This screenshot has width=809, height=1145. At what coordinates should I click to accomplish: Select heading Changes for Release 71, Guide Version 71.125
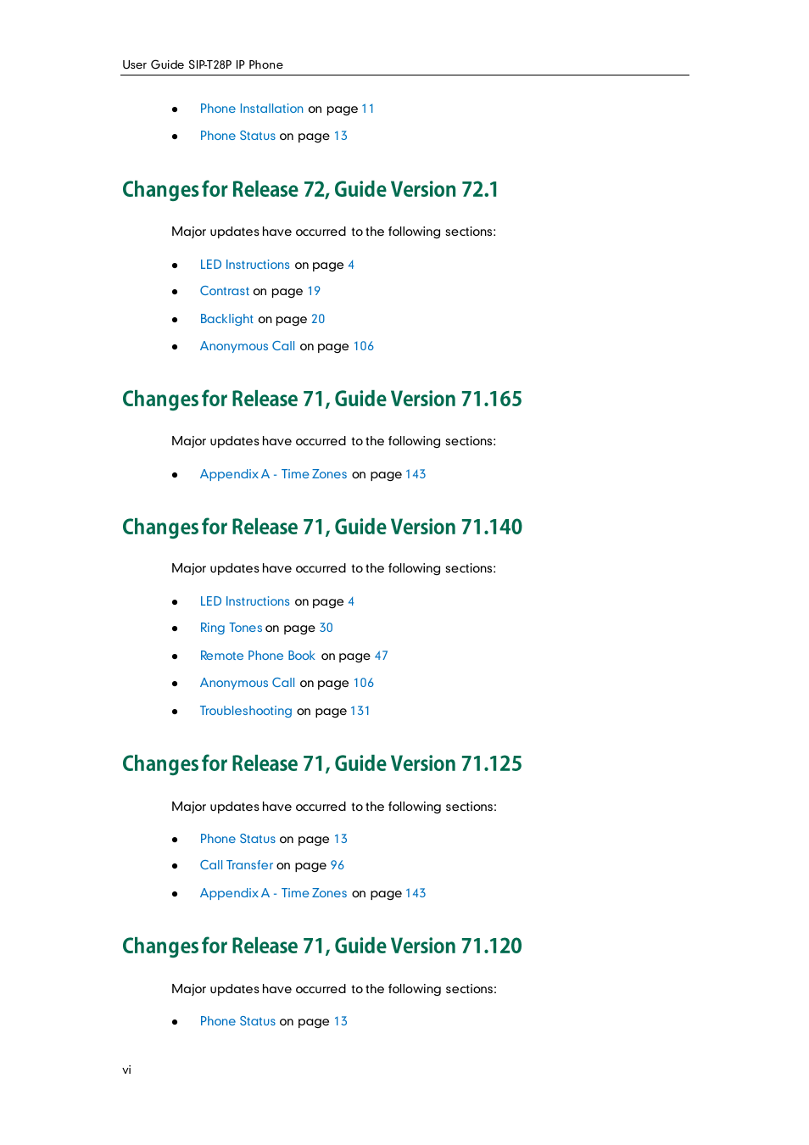(x=322, y=763)
